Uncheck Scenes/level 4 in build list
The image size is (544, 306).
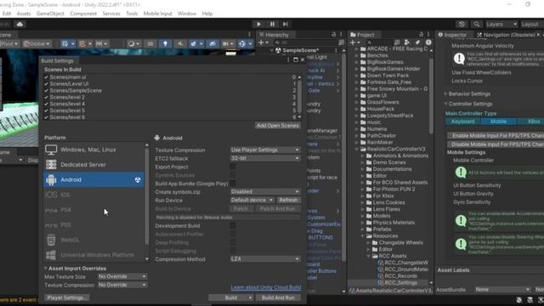(x=46, y=104)
